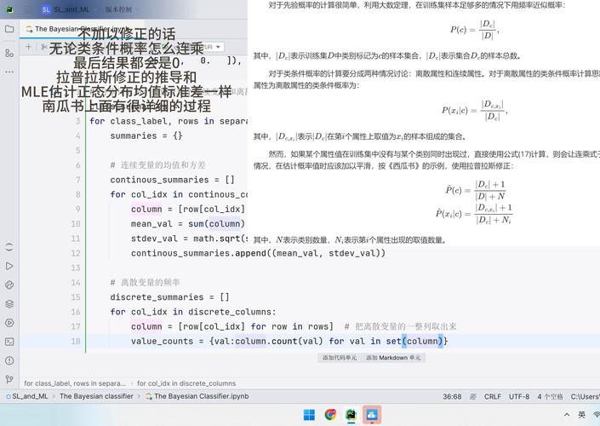The height and width of the screenshot is (426, 600).
Task: Switch the input language indicator
Action: tap(581, 415)
